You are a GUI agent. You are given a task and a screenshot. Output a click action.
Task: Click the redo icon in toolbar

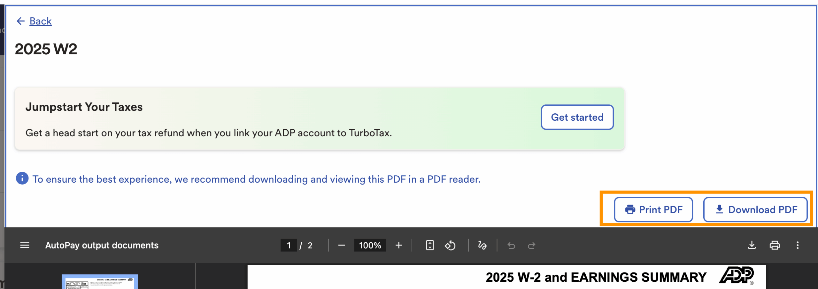[531, 245]
